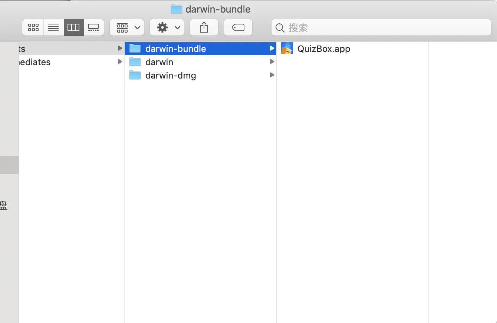Select the darwin folder
The image size is (497, 323).
click(x=200, y=62)
